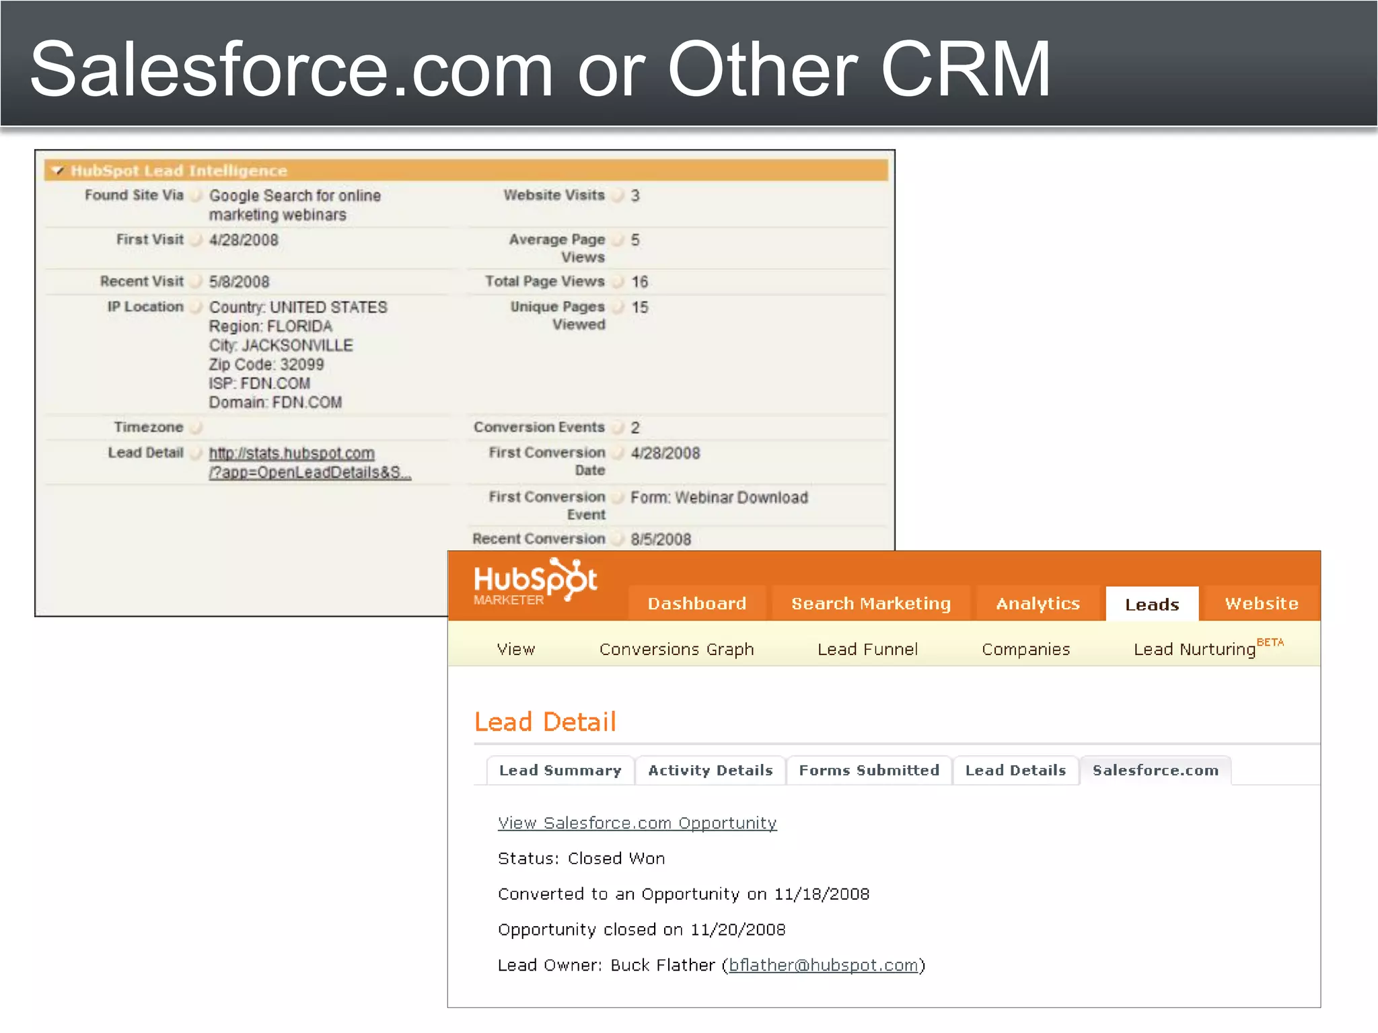Open the View Salesforce.com Opportunity link

pos(637,822)
